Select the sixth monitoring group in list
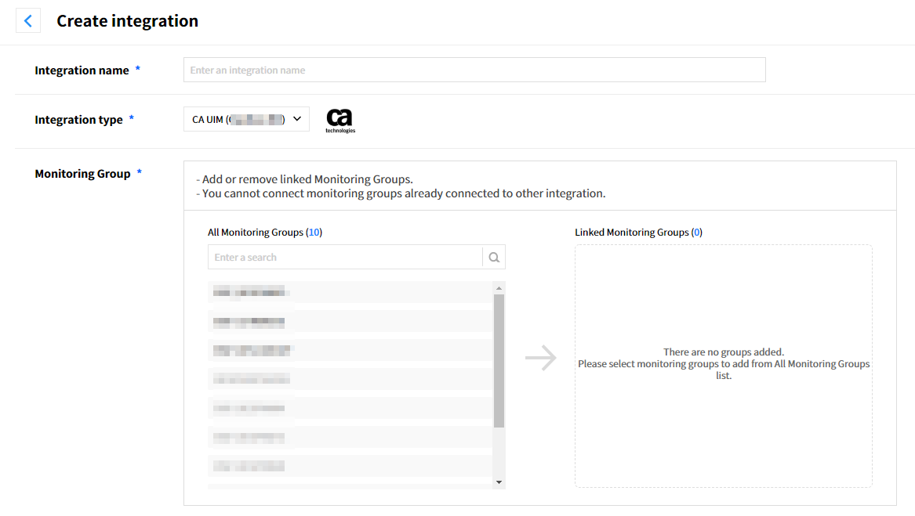This screenshot has width=915, height=516. point(350,437)
